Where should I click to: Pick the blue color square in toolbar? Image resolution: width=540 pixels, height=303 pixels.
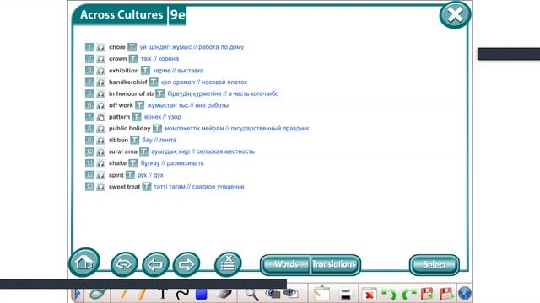201,294
